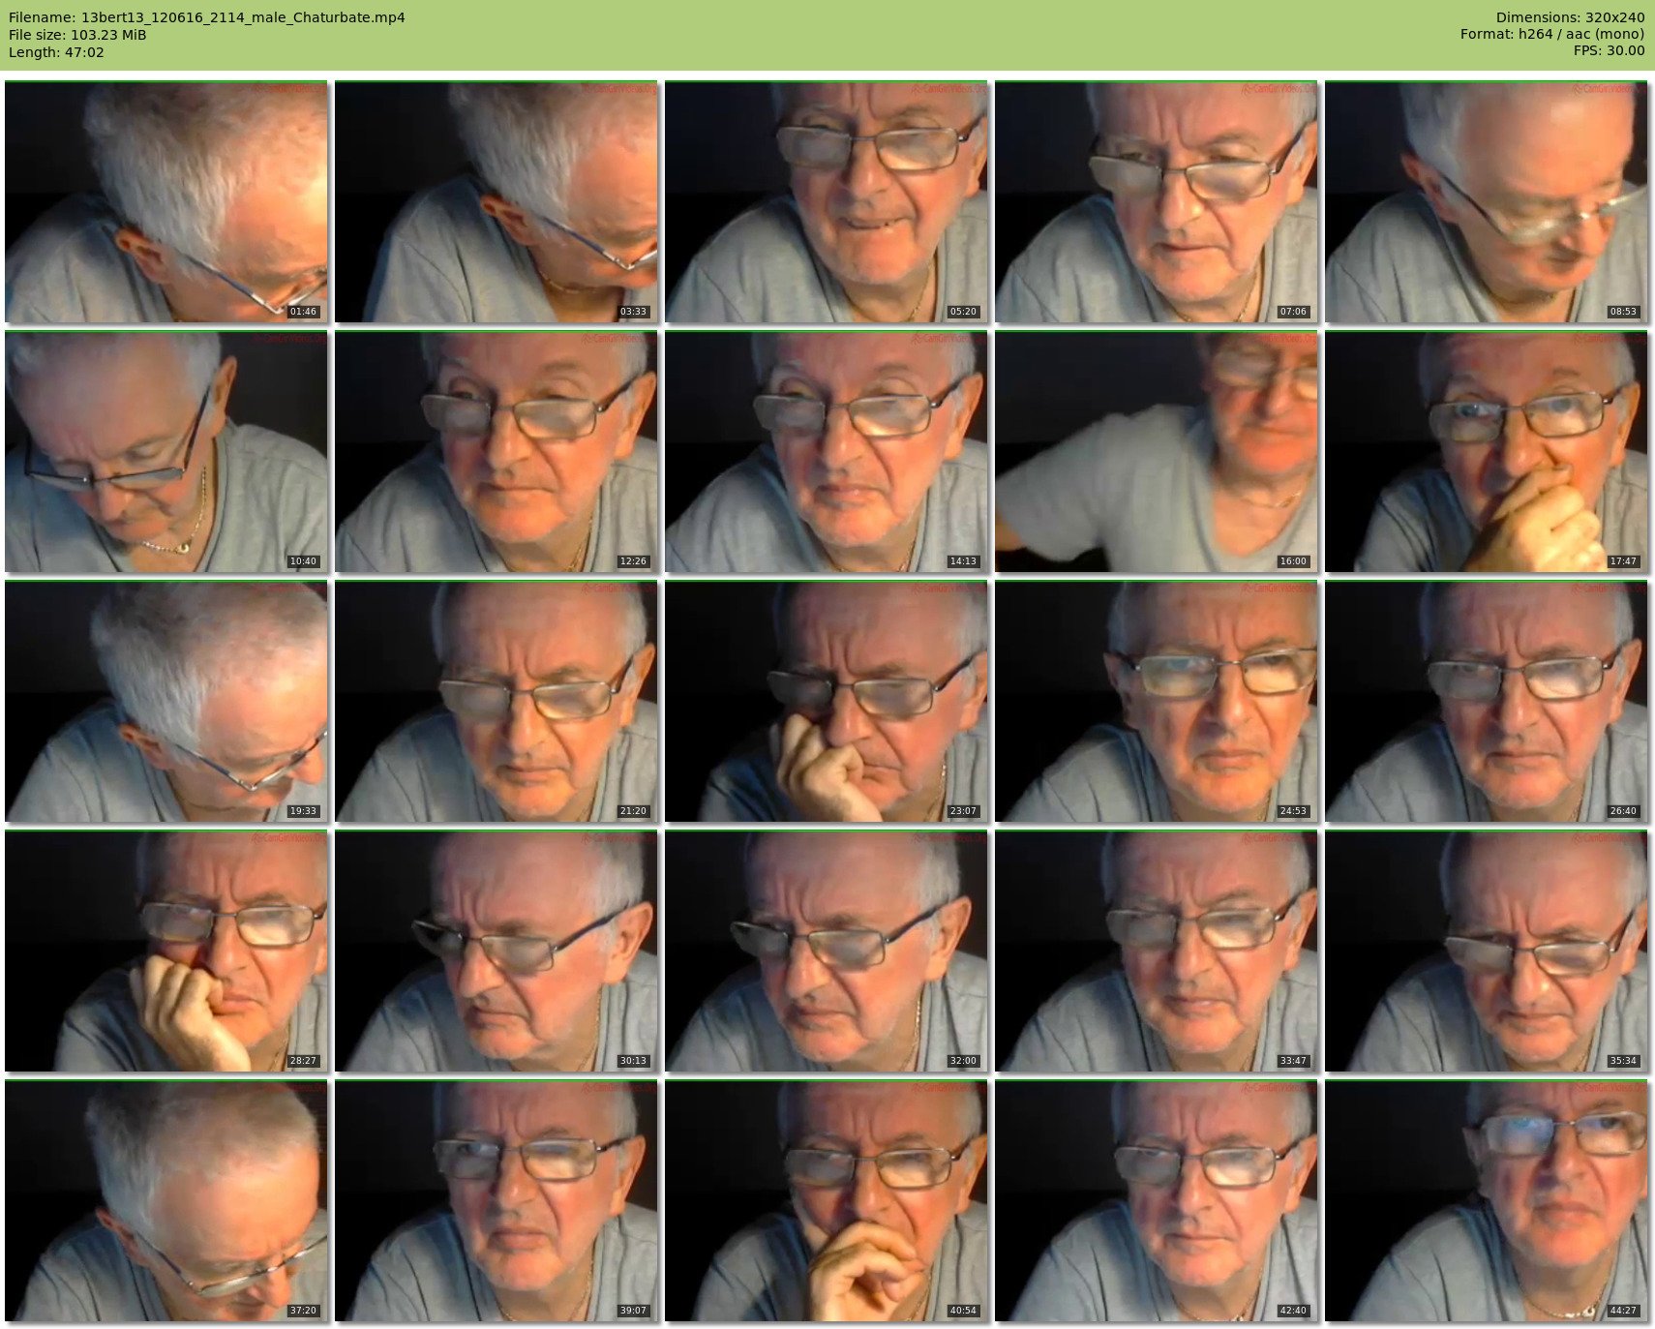Click the Filename text in header
This screenshot has height=1329, width=1655.
click(206, 17)
